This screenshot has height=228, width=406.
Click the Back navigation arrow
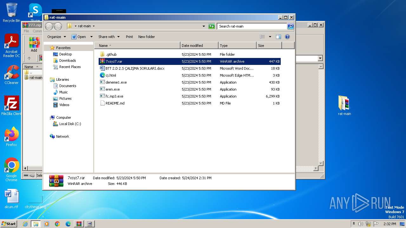[x=49, y=26]
